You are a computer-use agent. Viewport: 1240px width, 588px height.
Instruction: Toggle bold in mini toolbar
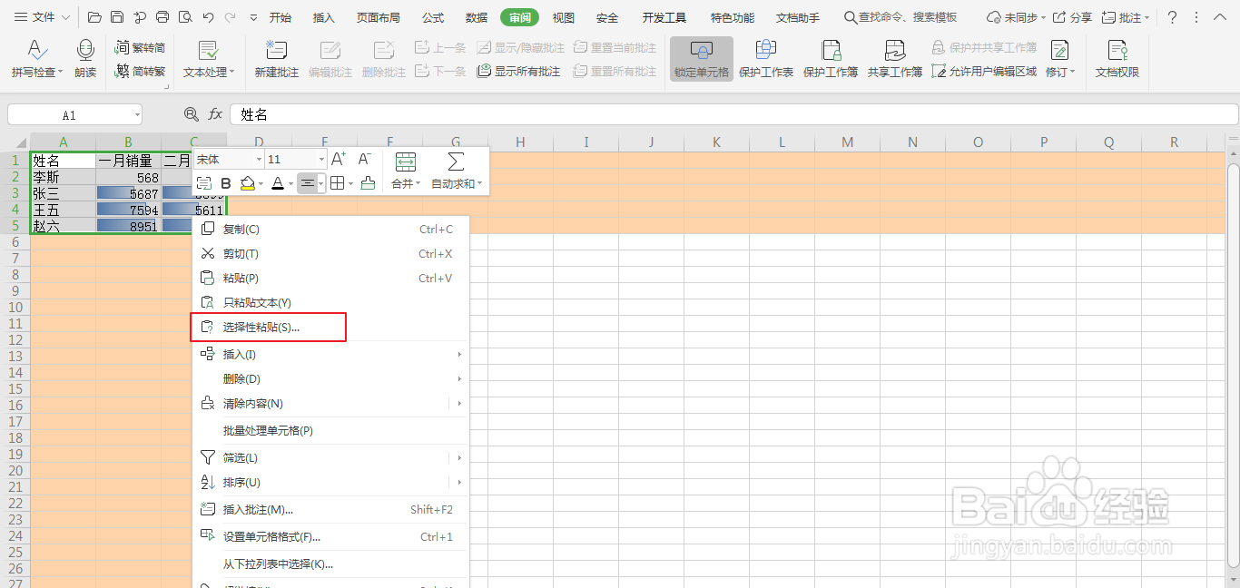tap(226, 183)
